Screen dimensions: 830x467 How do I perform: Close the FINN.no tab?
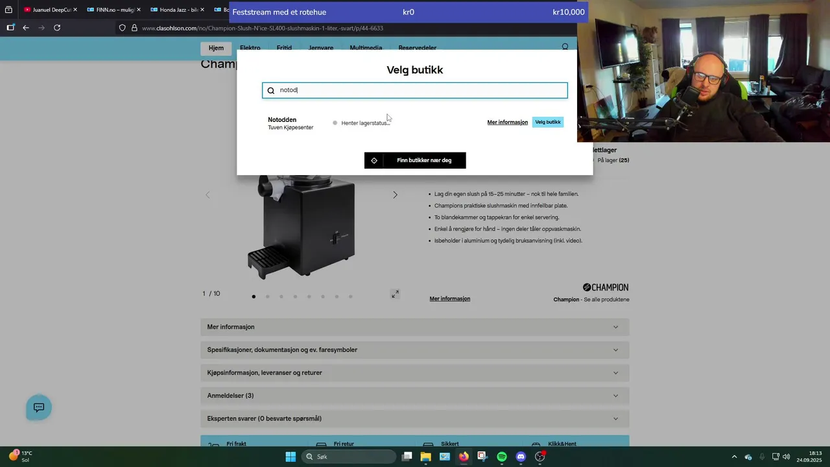138,10
